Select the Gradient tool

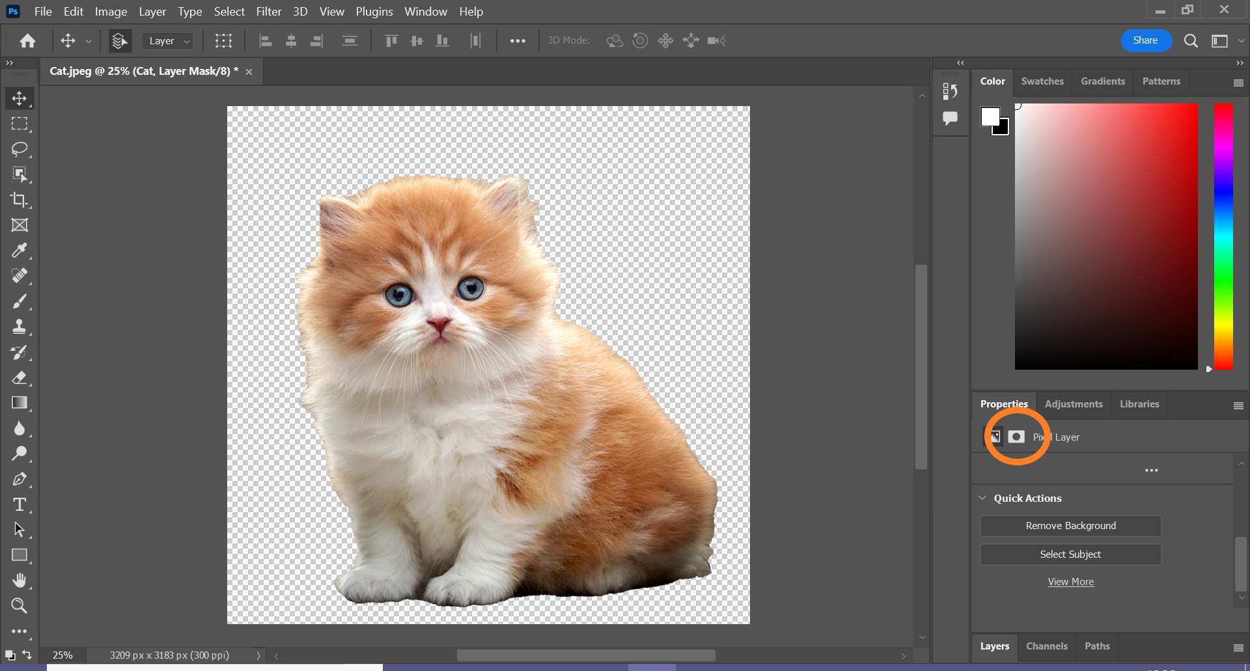(x=20, y=403)
